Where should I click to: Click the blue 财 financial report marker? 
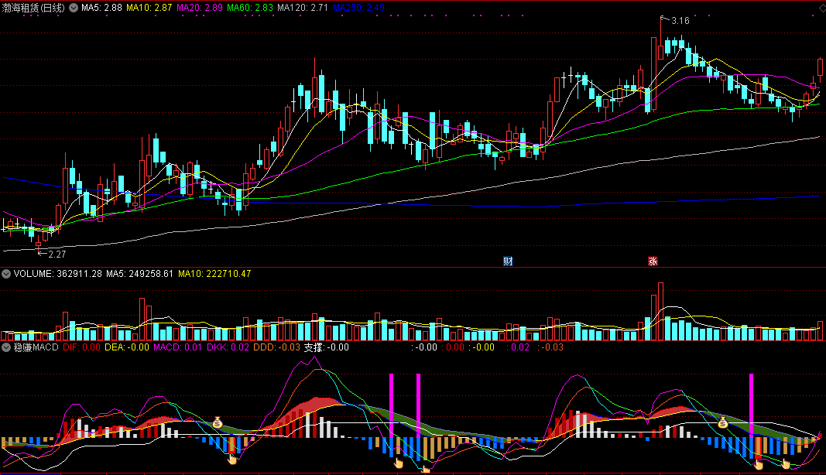coord(508,261)
